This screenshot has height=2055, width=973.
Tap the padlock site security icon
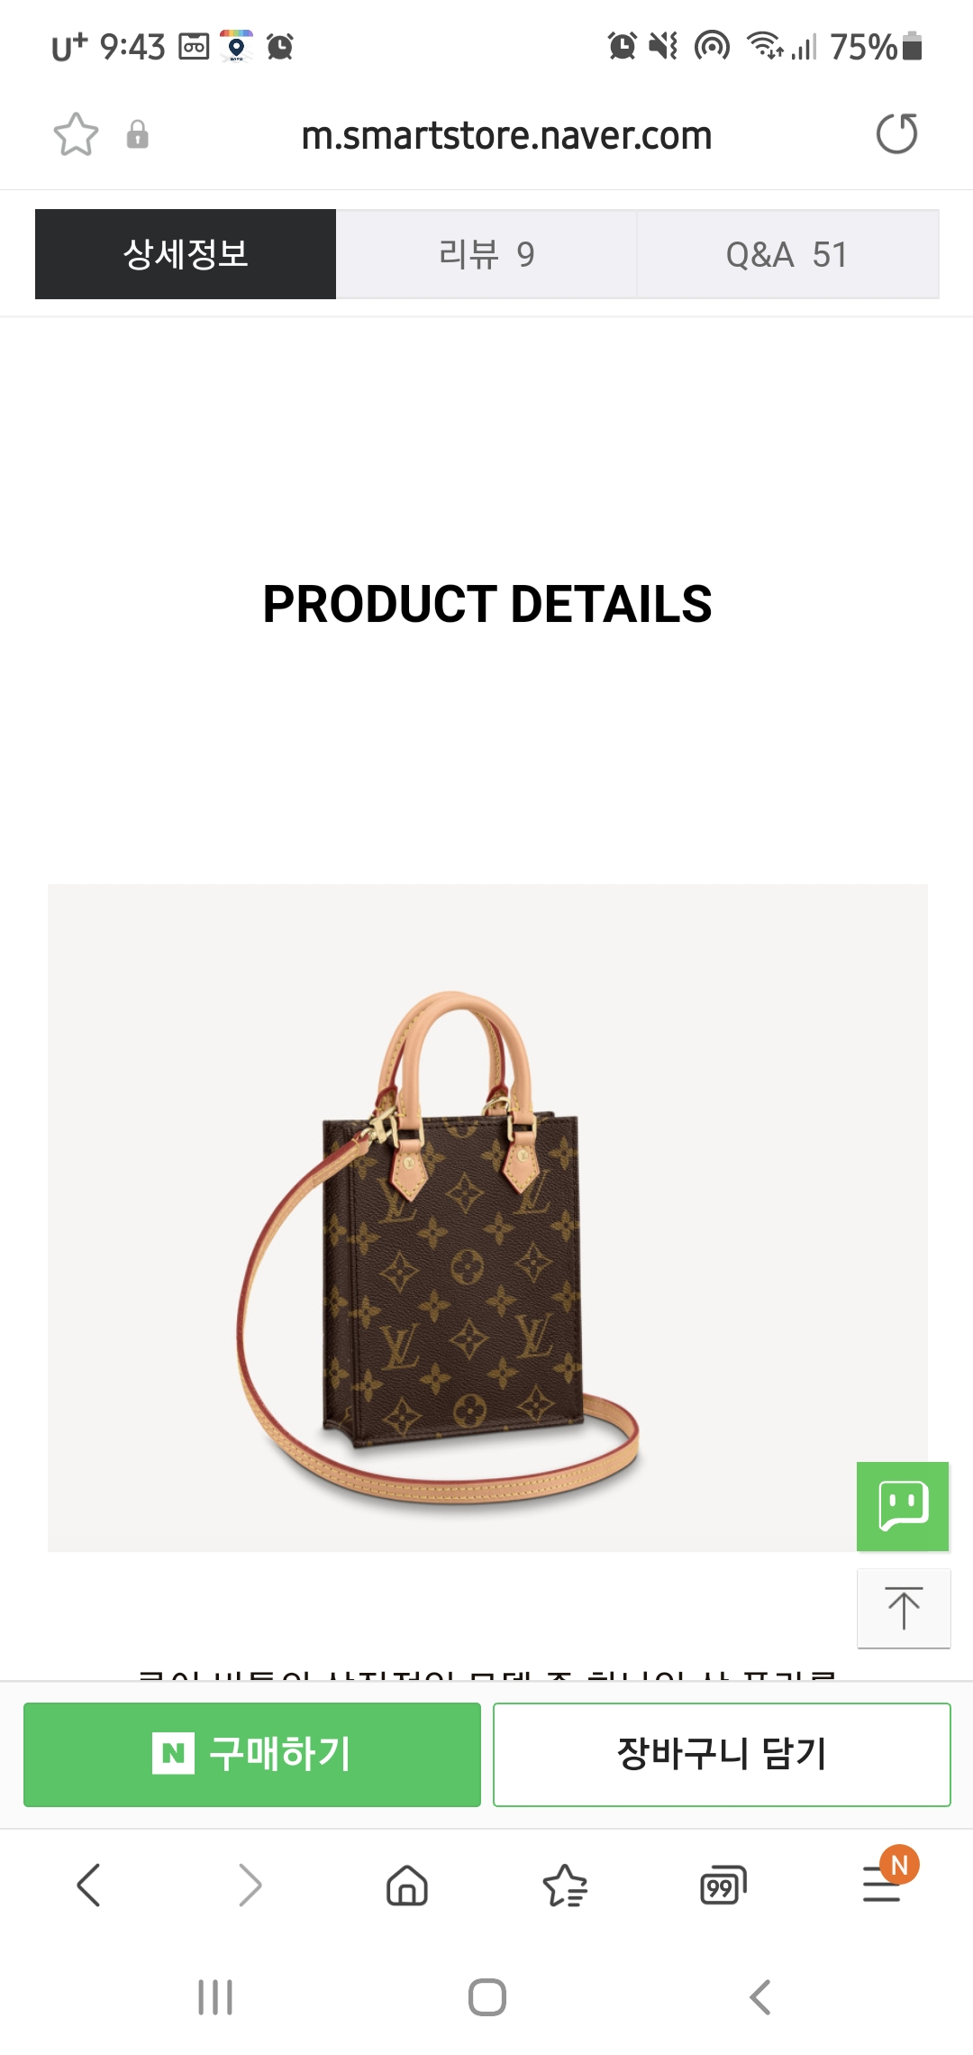tap(137, 134)
